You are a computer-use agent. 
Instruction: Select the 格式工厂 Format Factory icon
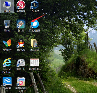pyautogui.click(x=21, y=62)
